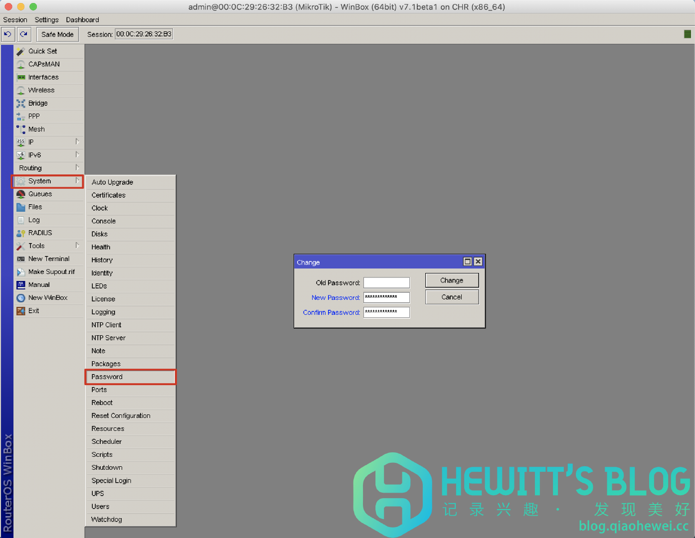Enable Safe Mode

click(57, 34)
